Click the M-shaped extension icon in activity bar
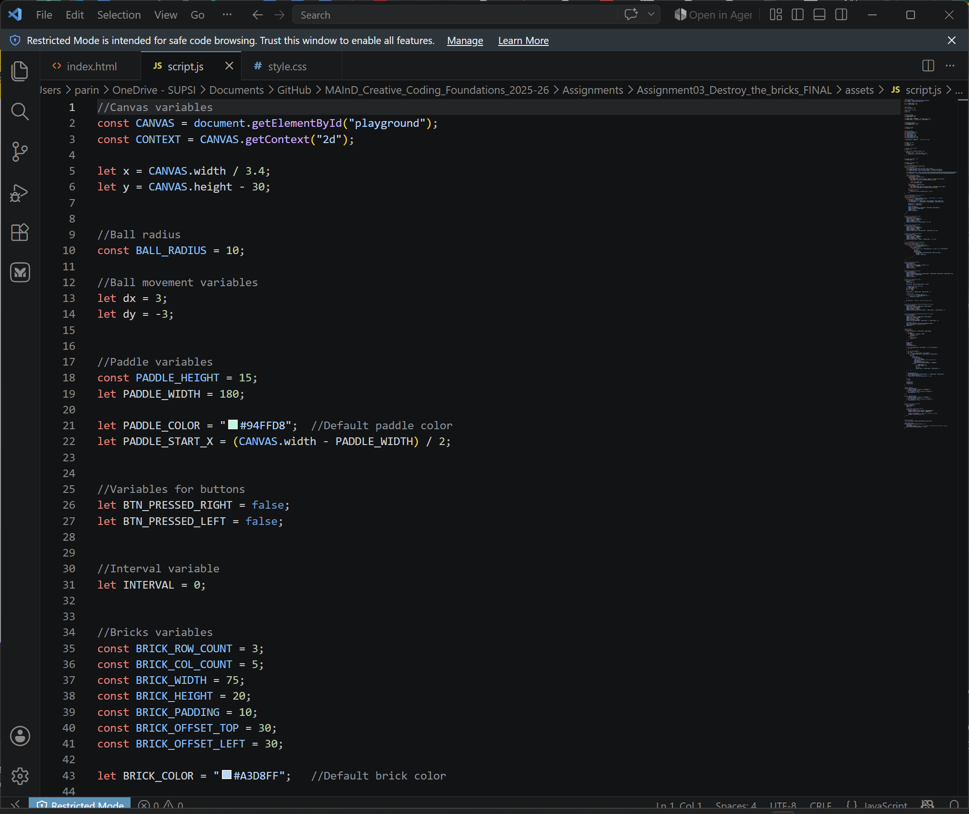The height and width of the screenshot is (814, 969). (x=20, y=272)
